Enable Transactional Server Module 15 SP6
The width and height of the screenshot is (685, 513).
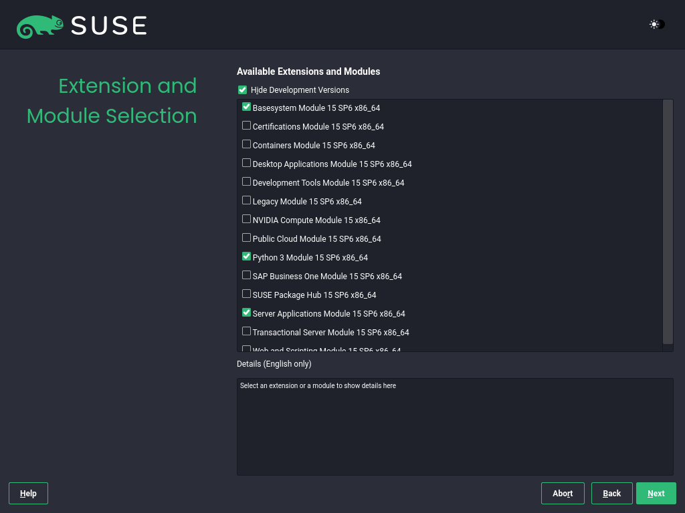click(x=247, y=331)
